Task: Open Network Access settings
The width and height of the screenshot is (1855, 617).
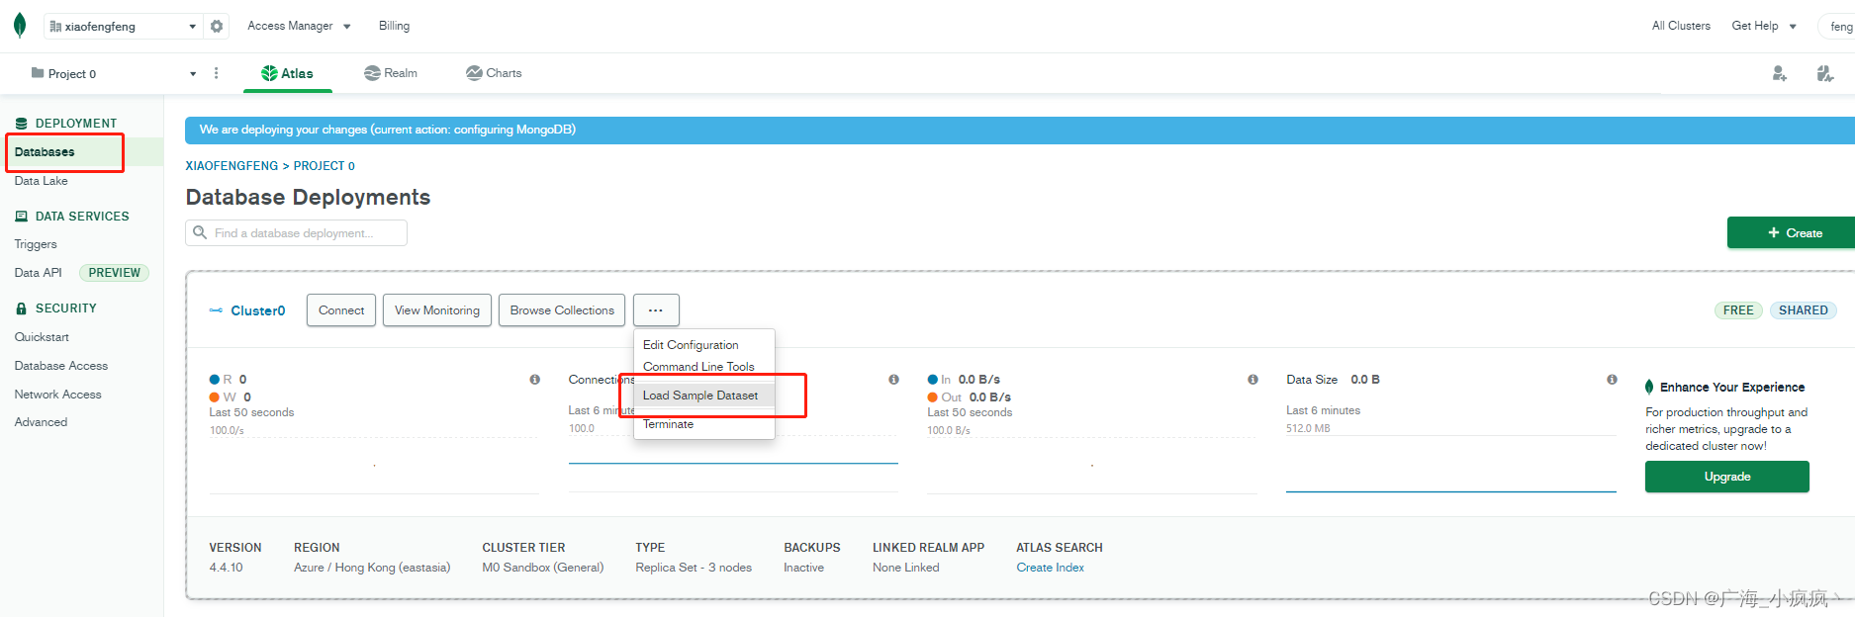Action: (57, 395)
